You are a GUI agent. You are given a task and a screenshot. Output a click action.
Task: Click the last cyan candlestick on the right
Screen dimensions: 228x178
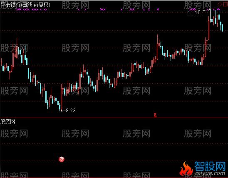point(222,27)
